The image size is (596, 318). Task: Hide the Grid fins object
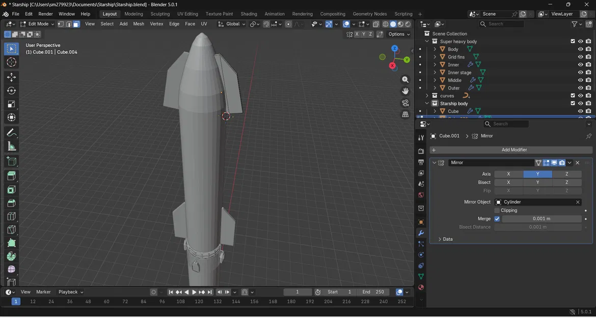[x=580, y=56]
